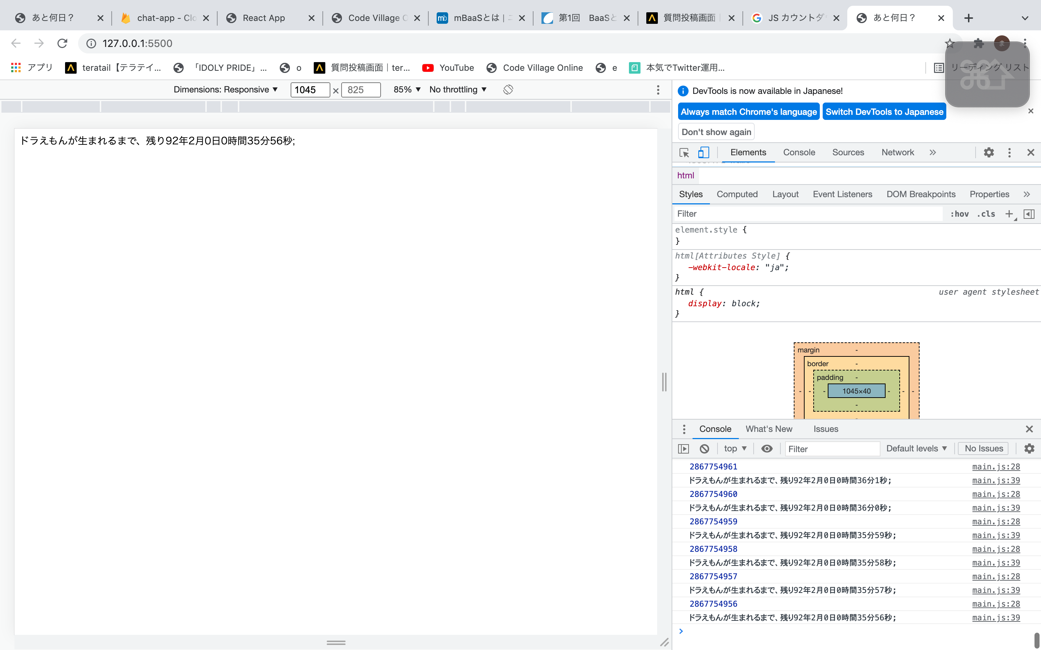Toggle the :hov element state panel
Image resolution: width=1041 pixels, height=650 pixels.
tap(959, 214)
